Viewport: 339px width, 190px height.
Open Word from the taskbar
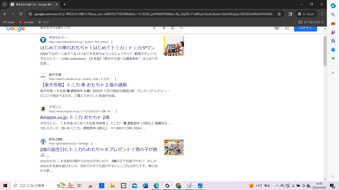(145, 185)
